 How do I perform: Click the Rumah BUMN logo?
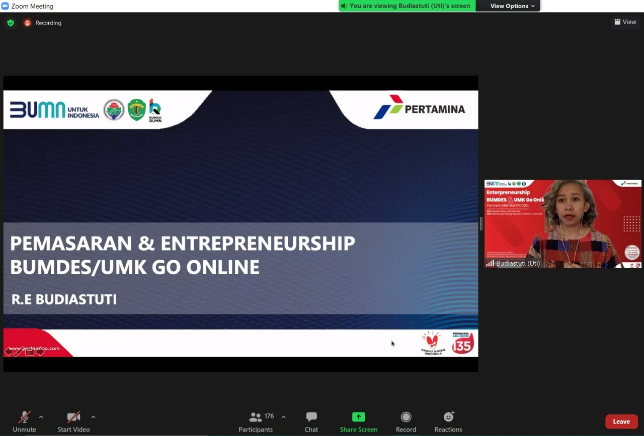click(155, 111)
